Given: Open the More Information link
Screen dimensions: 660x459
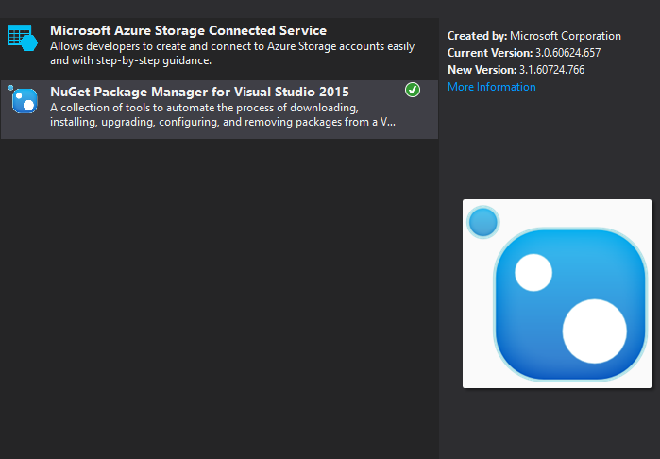Looking at the screenshot, I should [x=491, y=87].
